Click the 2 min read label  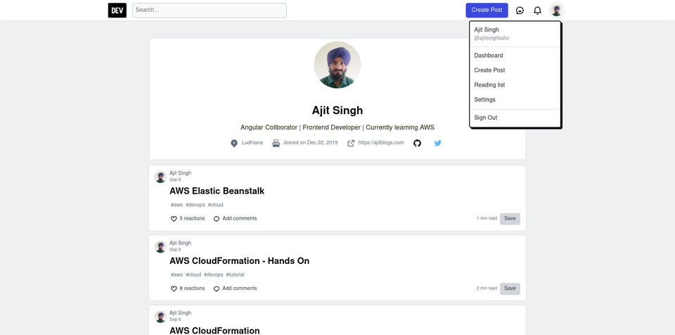tap(487, 289)
